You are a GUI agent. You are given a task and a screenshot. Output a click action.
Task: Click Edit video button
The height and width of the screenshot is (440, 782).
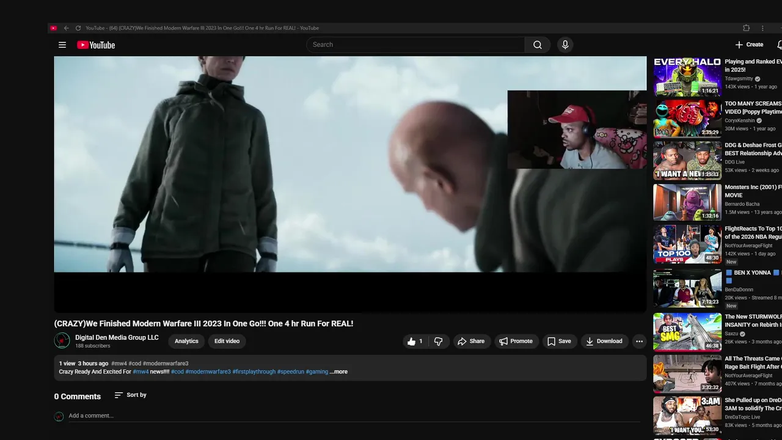pyautogui.click(x=227, y=341)
